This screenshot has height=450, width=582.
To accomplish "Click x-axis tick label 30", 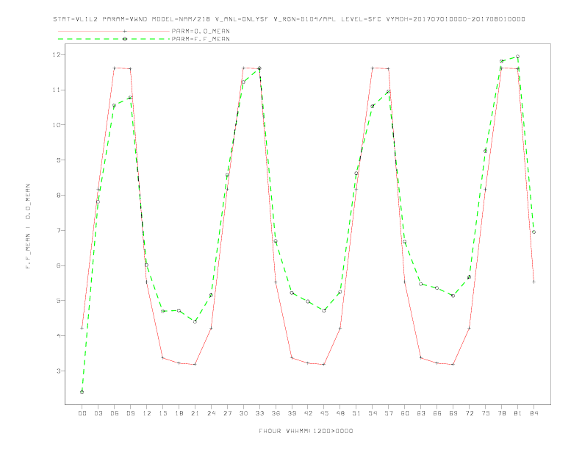I will click(243, 413).
